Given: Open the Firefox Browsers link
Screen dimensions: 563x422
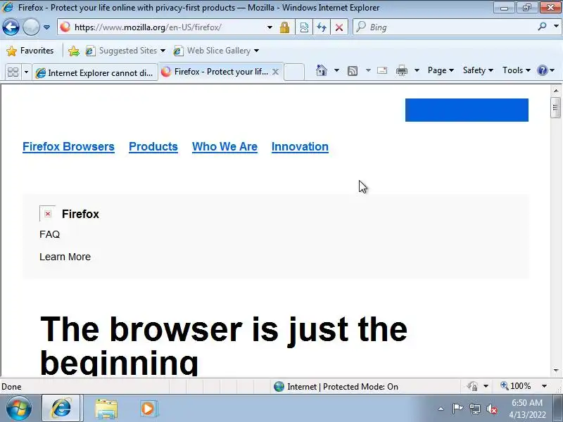Looking at the screenshot, I should (x=68, y=146).
